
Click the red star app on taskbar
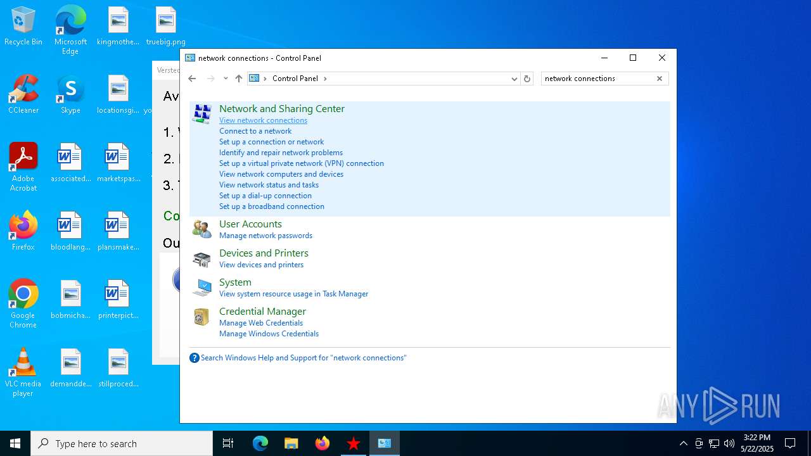pos(354,443)
